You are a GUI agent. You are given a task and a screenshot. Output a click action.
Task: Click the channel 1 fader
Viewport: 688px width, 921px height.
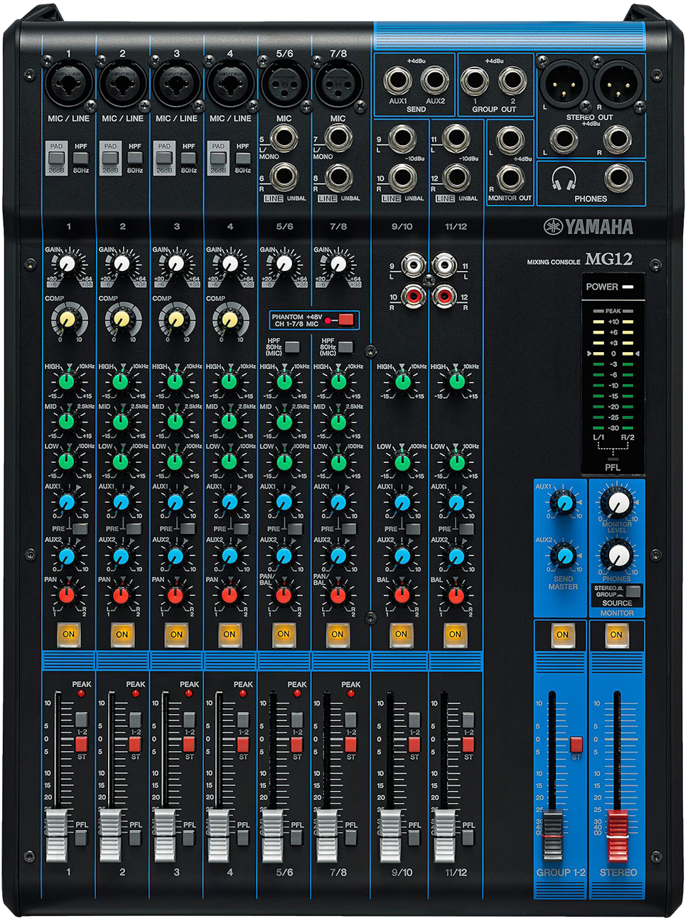(56, 835)
